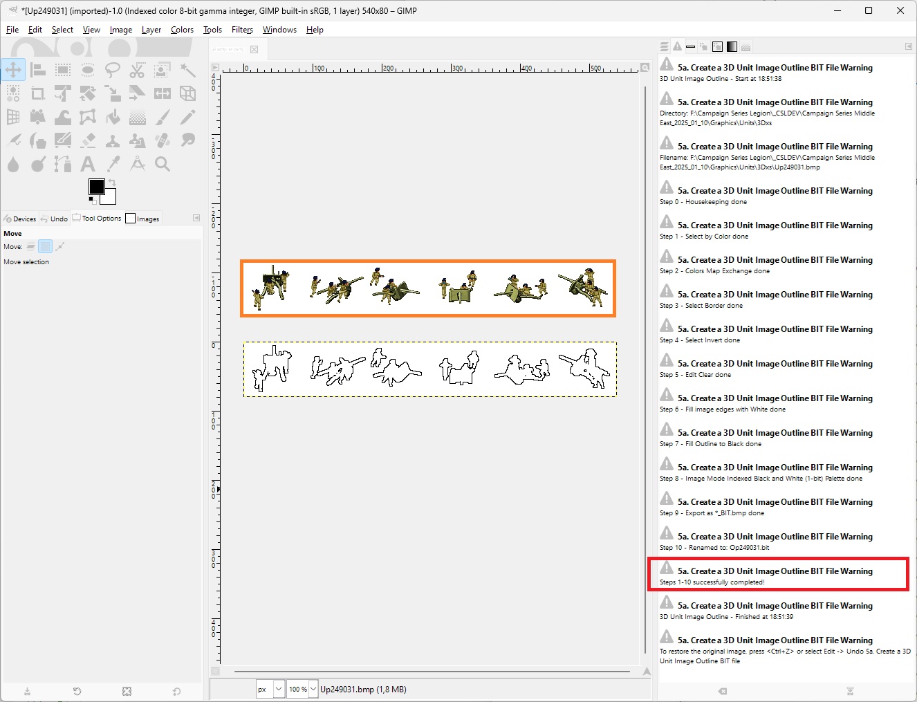Select the Text tool
Image resolution: width=917 pixels, height=702 pixels.
[88, 164]
